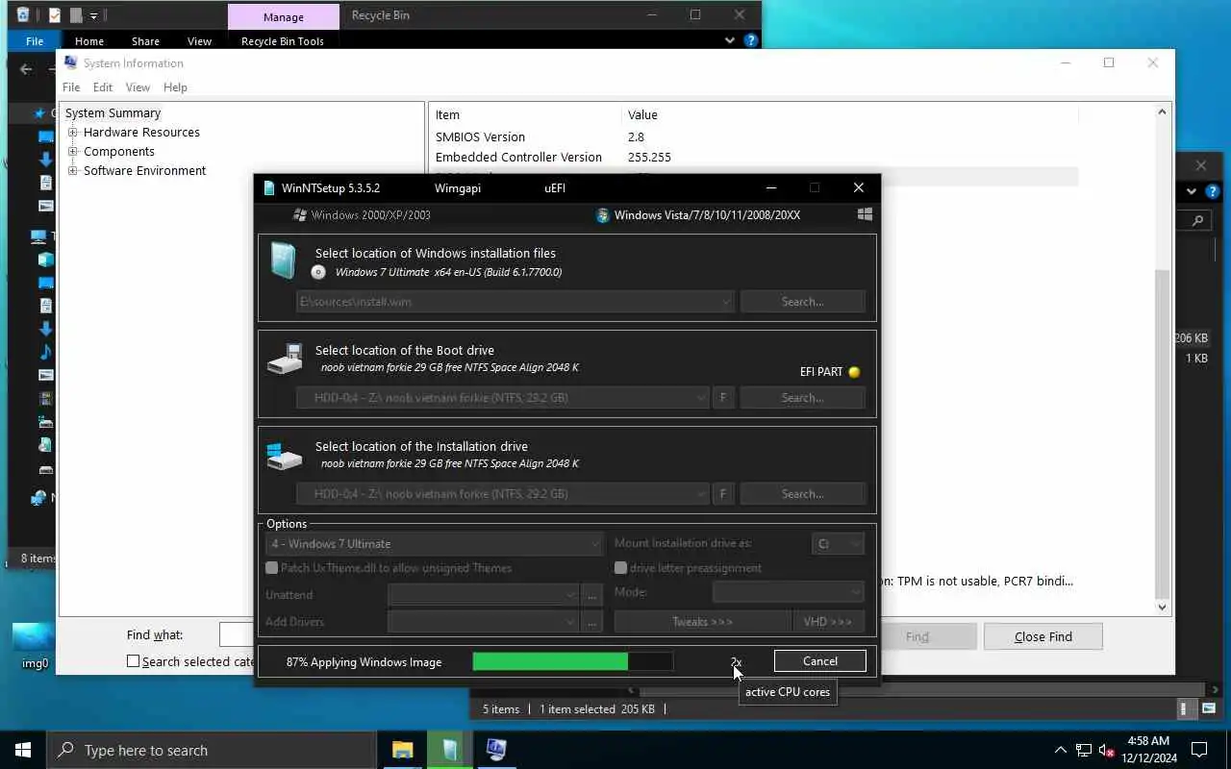Click the F button for Boot drive
The width and height of the screenshot is (1231, 769).
723,398
